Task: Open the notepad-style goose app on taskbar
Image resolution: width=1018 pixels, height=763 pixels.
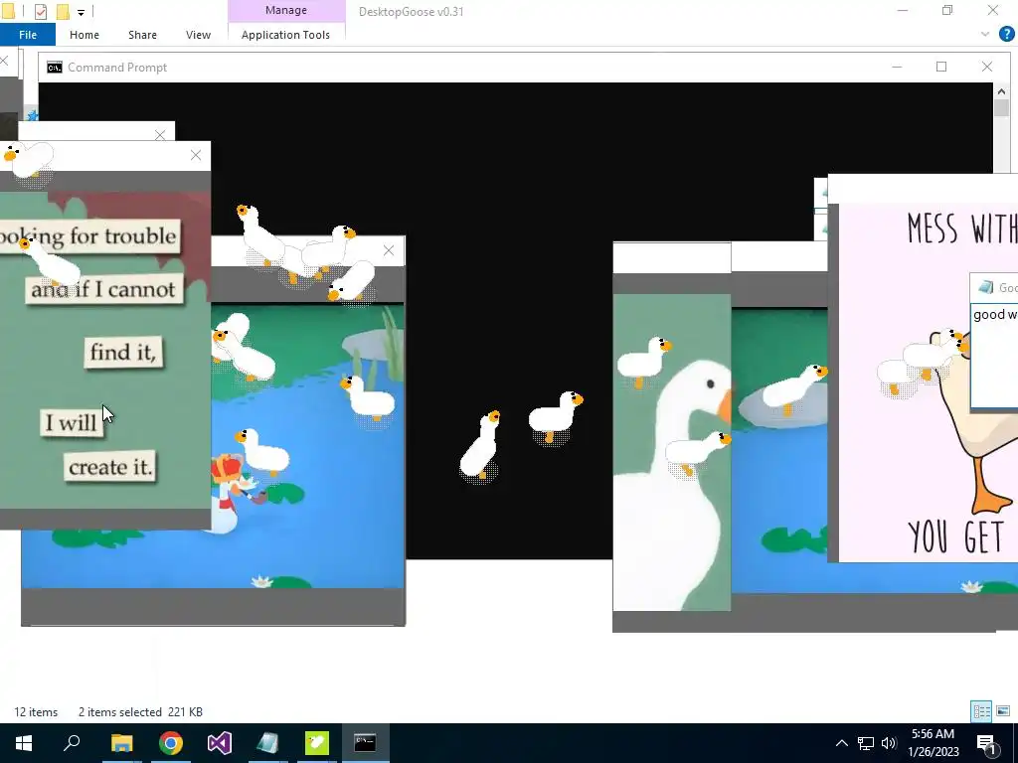Action: (267, 743)
